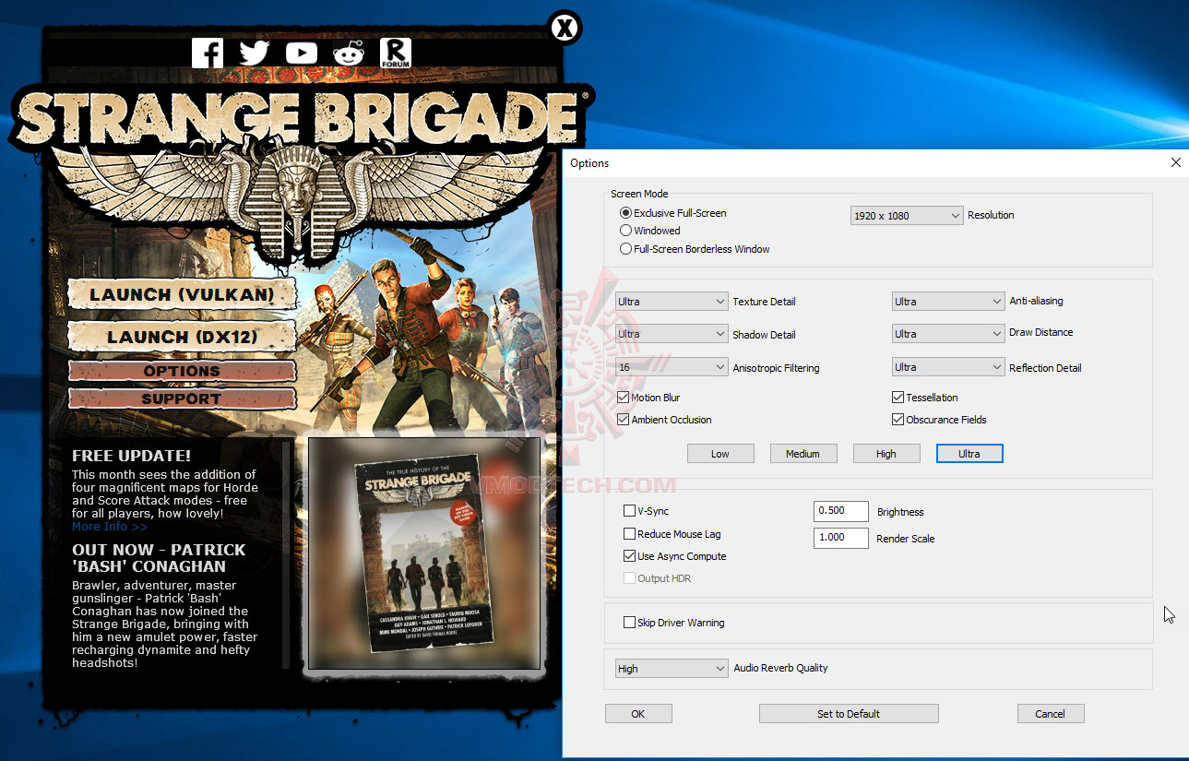Expand the Texture Detail dropdown

[x=672, y=302]
